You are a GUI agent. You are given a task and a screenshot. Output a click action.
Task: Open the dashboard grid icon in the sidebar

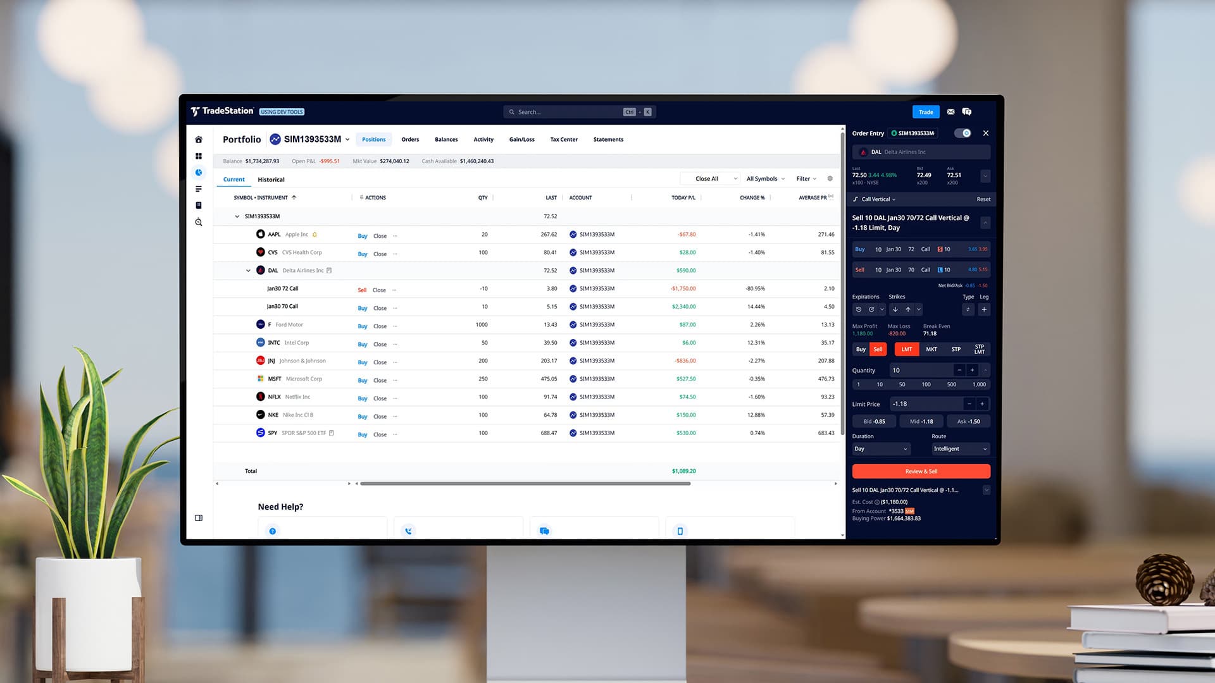tap(199, 156)
